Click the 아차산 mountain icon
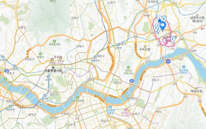Image resolution: width=206 pixels, height=129 pixels. (x=128, y=67)
